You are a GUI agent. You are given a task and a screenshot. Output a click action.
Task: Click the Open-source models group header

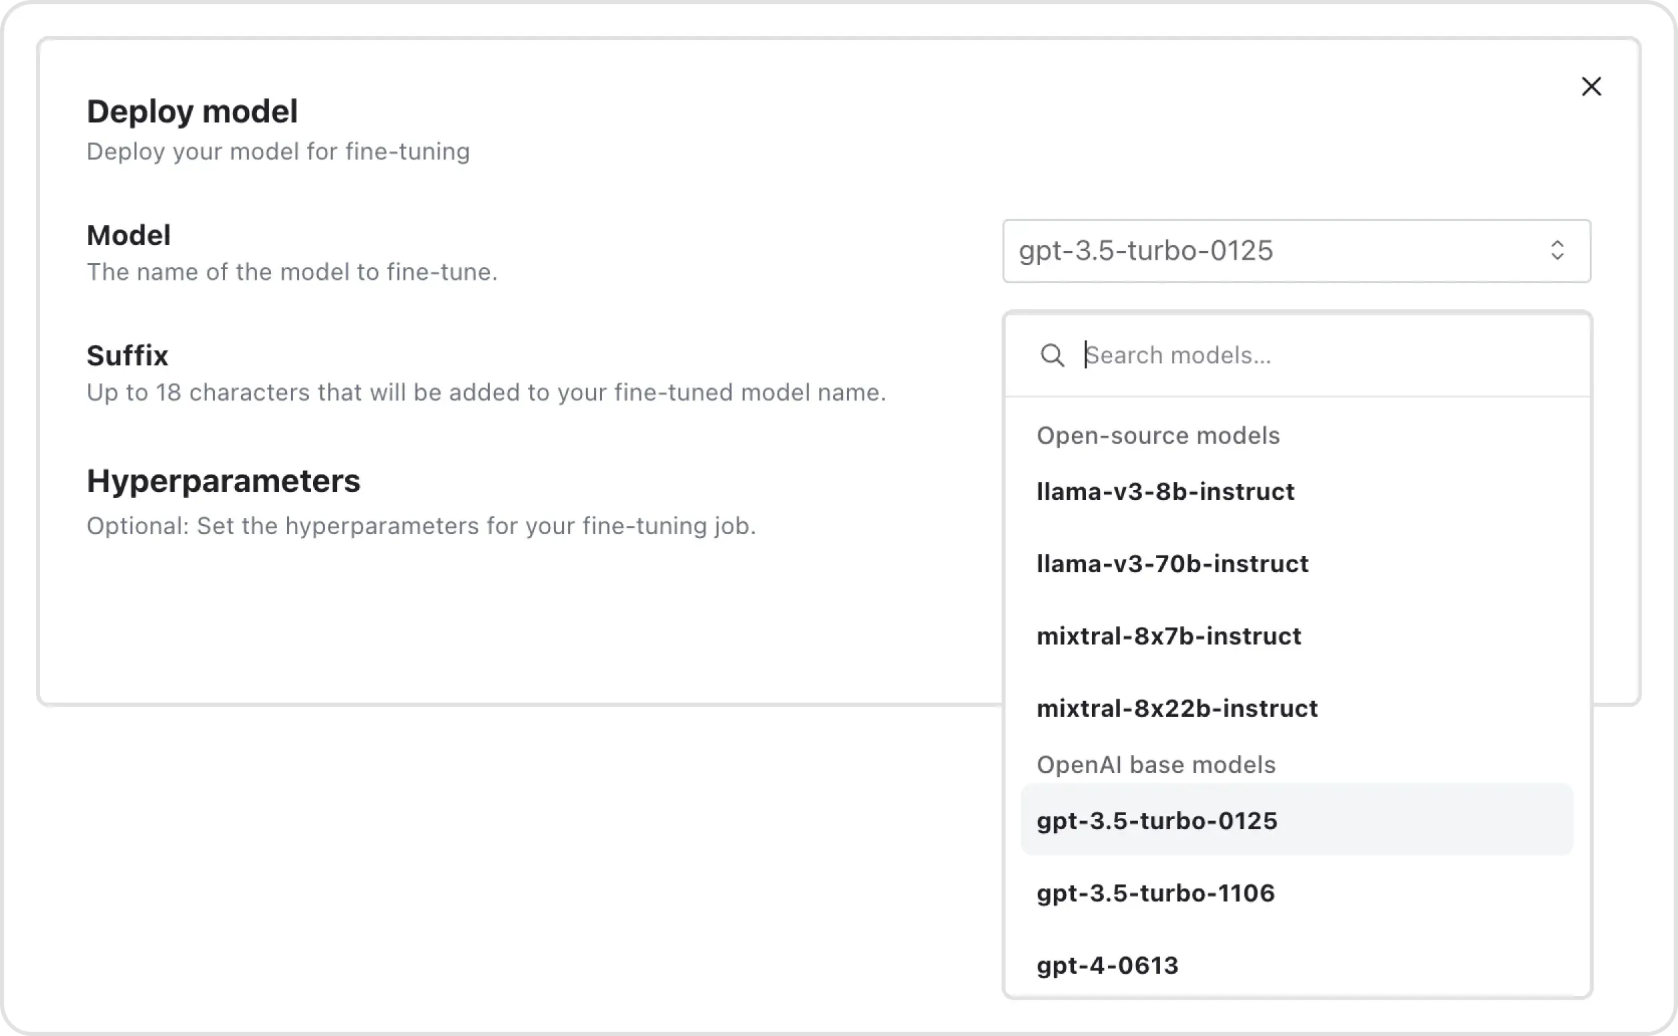tap(1157, 436)
